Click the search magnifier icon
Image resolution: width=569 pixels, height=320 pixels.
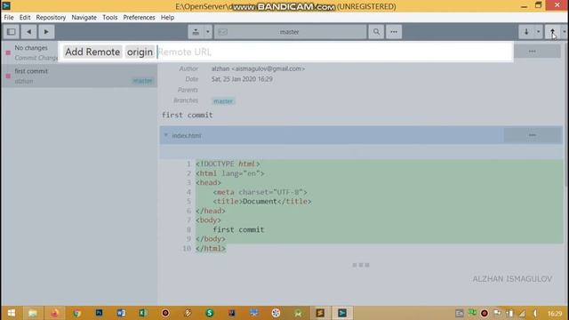[x=376, y=32]
